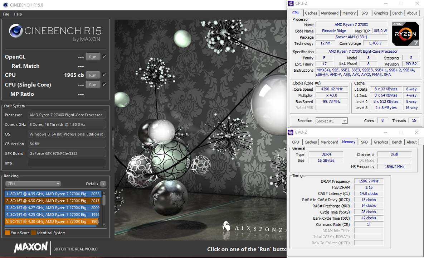
Task: Select ranking entry 2 scoring 2017
Action: coord(53,201)
